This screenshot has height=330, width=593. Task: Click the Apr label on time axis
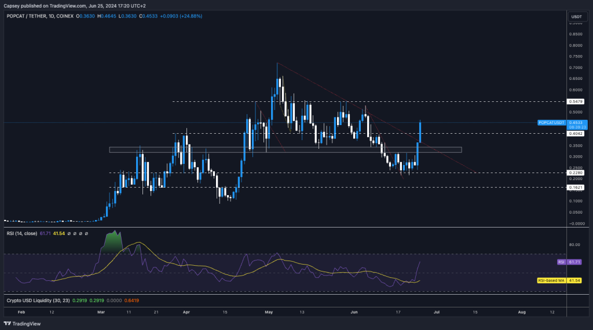[x=186, y=312]
